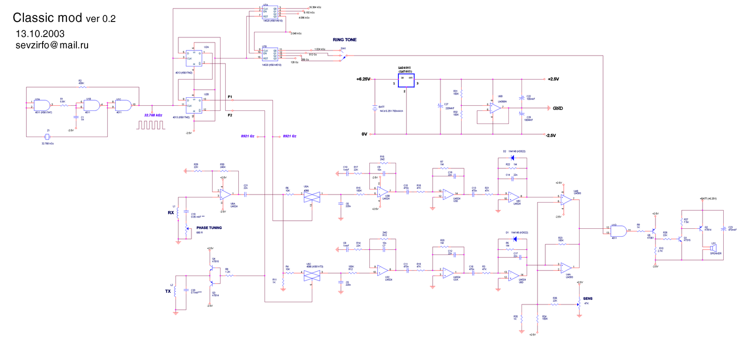Click the U6B LM358N op-amp symbol
The height and width of the screenshot is (348, 749).
coord(496,107)
